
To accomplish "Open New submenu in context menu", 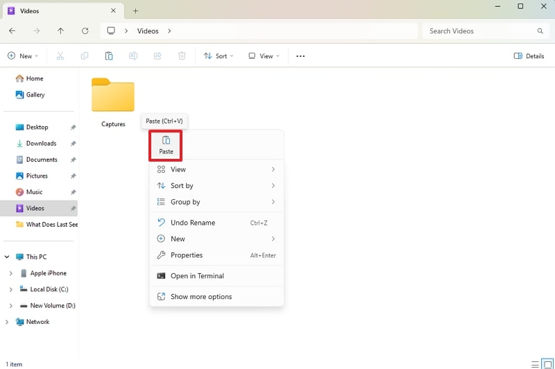I will tap(216, 239).
